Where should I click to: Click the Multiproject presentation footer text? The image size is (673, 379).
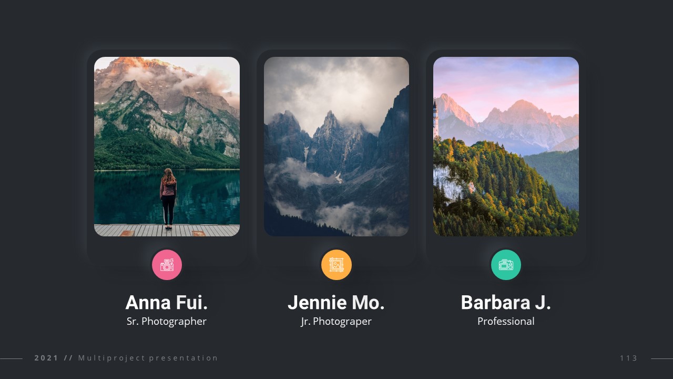pos(148,358)
